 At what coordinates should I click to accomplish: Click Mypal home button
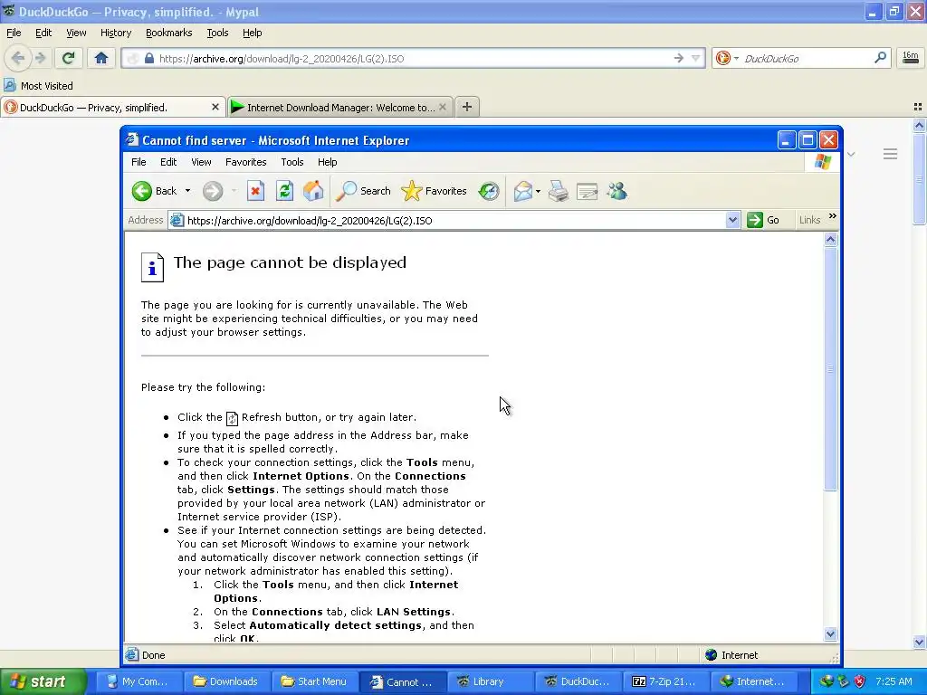coord(101,58)
